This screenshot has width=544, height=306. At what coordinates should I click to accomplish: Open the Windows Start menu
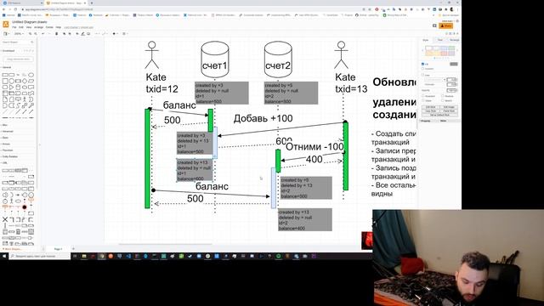click(x=4, y=256)
